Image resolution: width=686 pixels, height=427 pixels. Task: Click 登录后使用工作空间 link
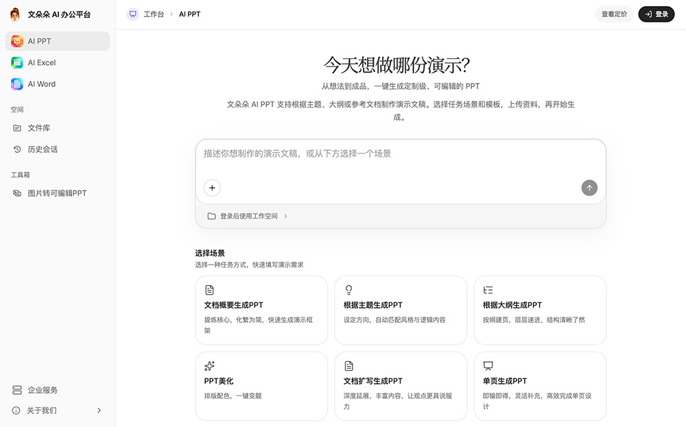tap(248, 216)
